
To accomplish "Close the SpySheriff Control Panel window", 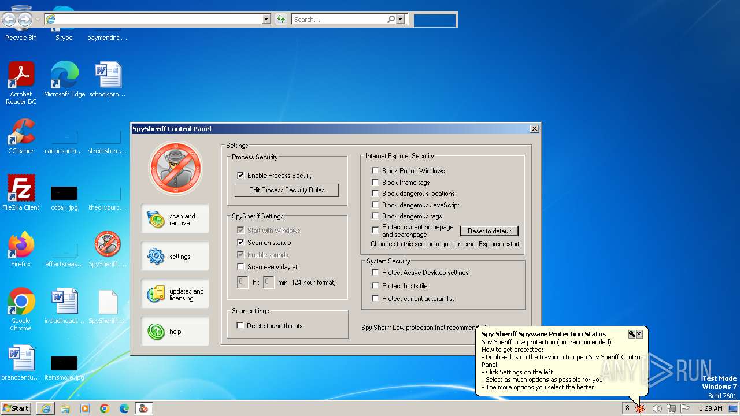I will (535, 129).
